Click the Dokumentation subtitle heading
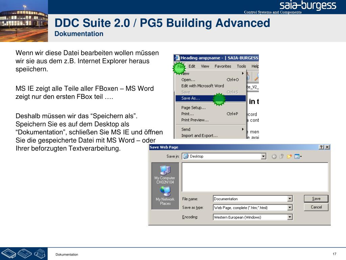This screenshot has width=346, height=260. tap(79, 34)
